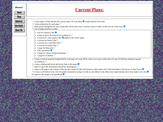Click the 'kinda checked off at least' text
The width and height of the screenshot is (163, 122).
tap(95, 22)
